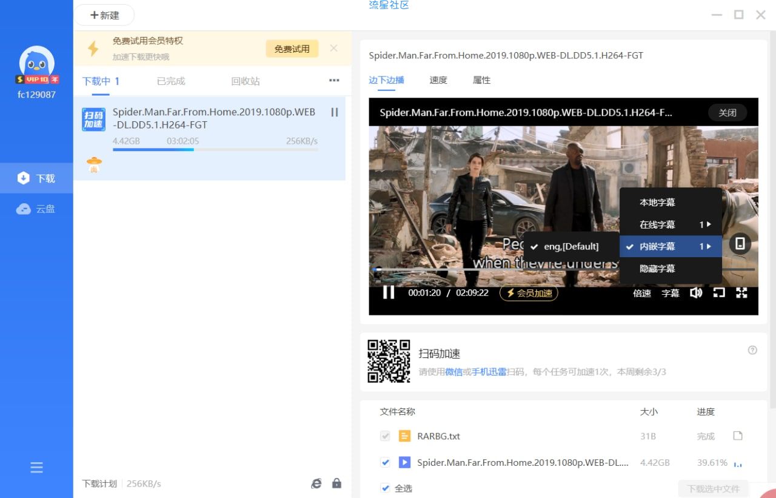This screenshot has height=498, width=776.
Task: Open the Internet Explorer browser icon
Action: (316, 483)
